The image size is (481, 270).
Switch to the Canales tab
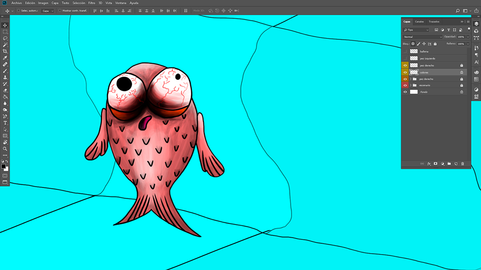tap(419, 22)
